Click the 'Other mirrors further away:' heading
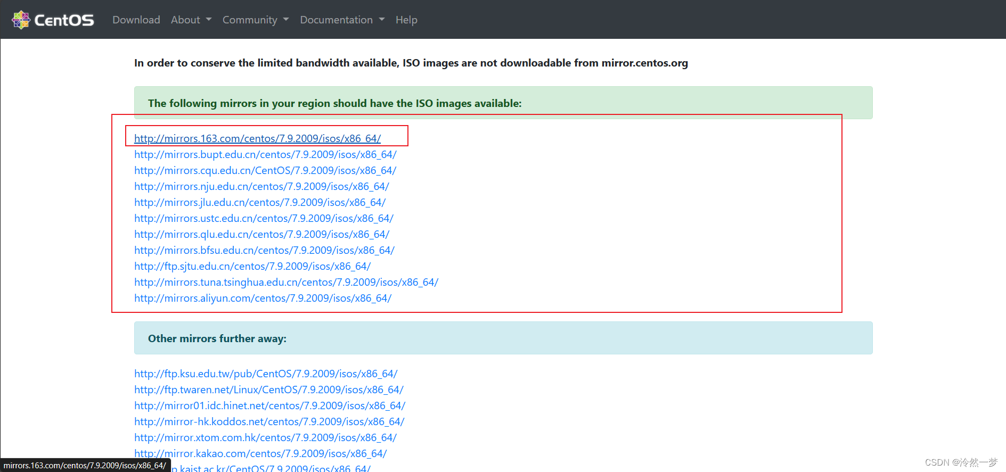 [x=217, y=338]
